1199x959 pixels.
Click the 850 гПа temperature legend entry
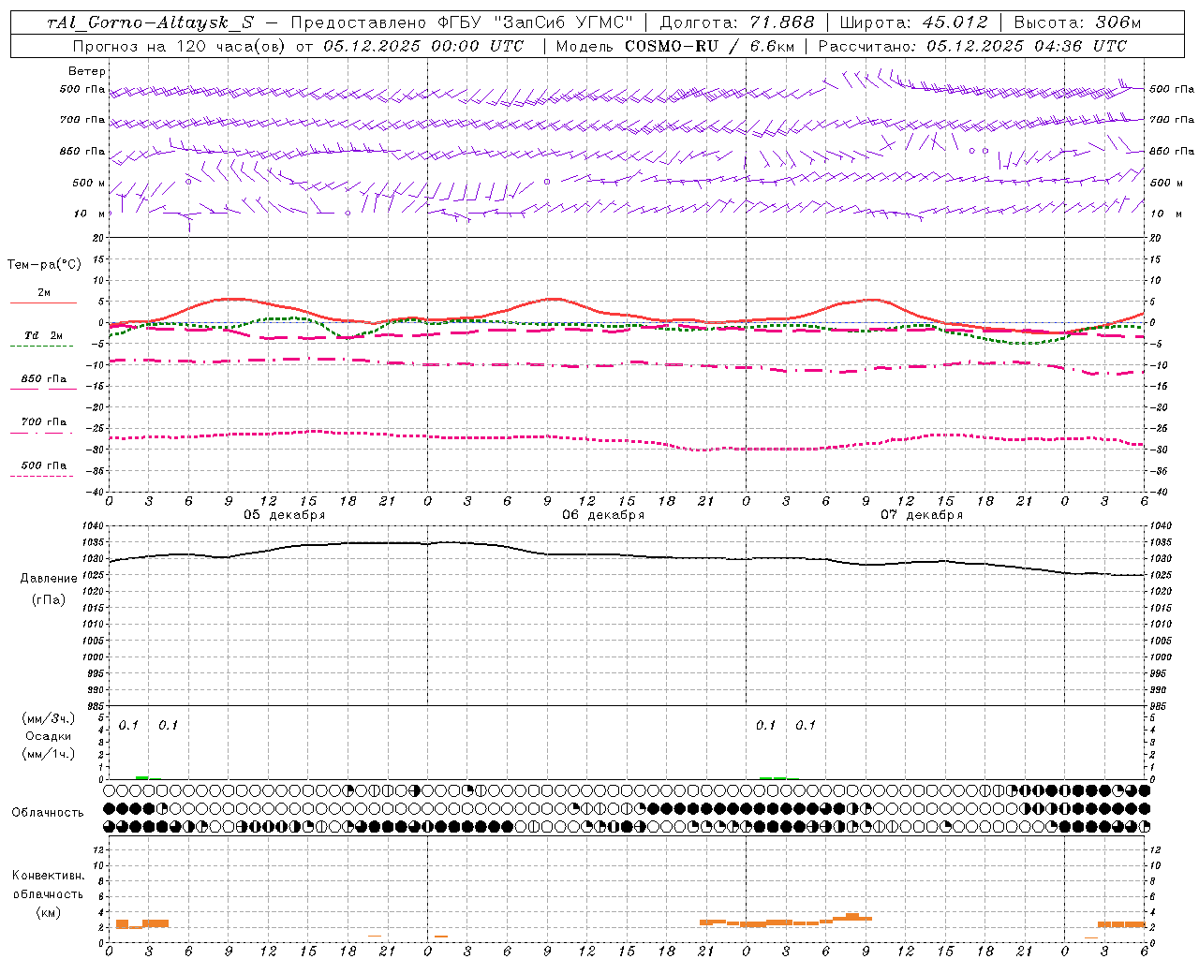pos(44,379)
